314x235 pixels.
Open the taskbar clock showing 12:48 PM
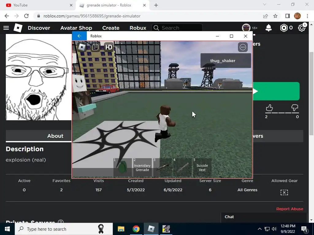click(x=288, y=229)
